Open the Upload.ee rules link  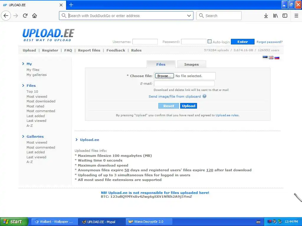pos(227,115)
